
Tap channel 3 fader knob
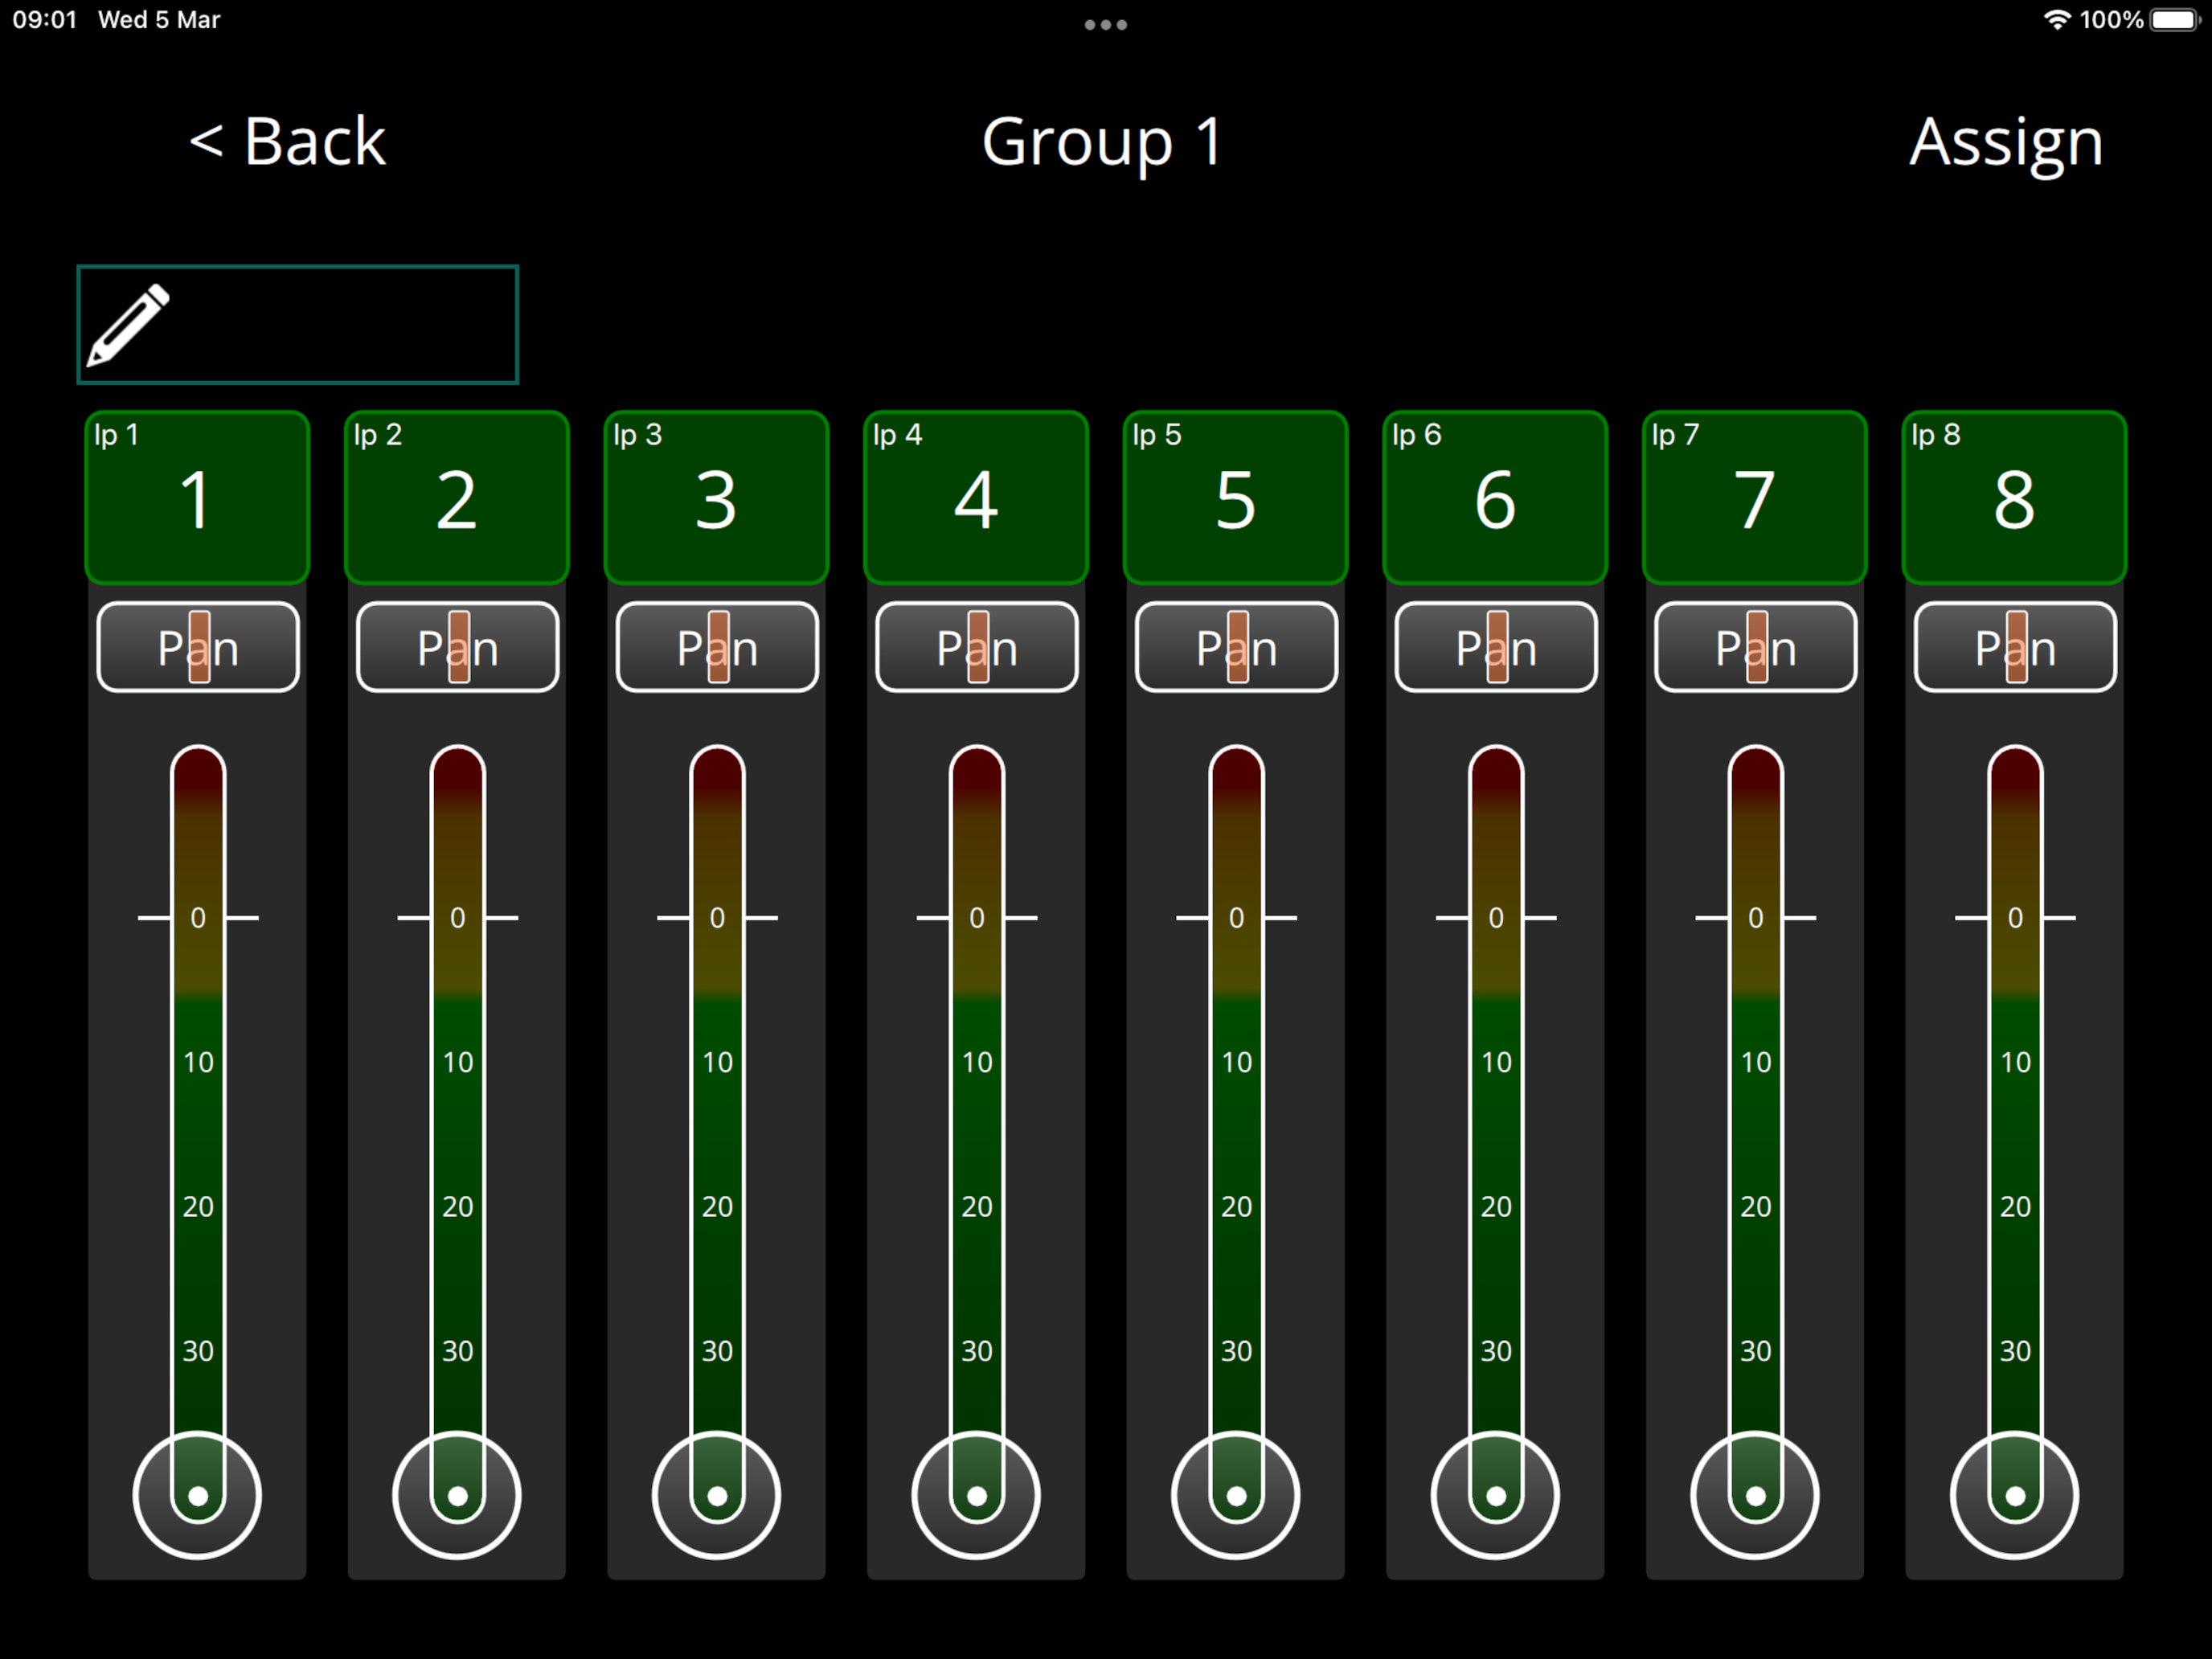[x=716, y=1496]
